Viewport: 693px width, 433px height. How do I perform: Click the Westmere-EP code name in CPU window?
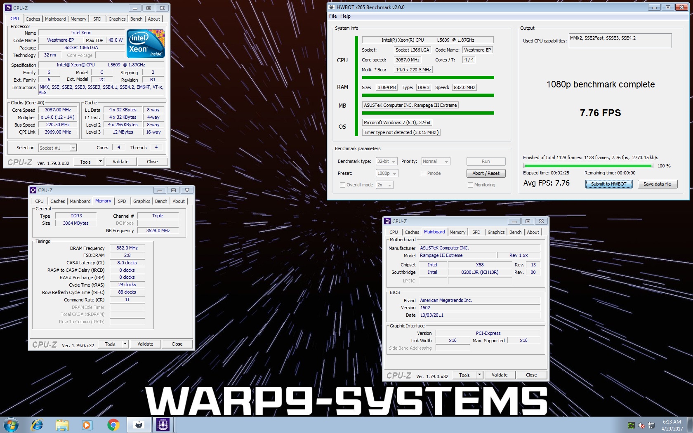[61, 40]
